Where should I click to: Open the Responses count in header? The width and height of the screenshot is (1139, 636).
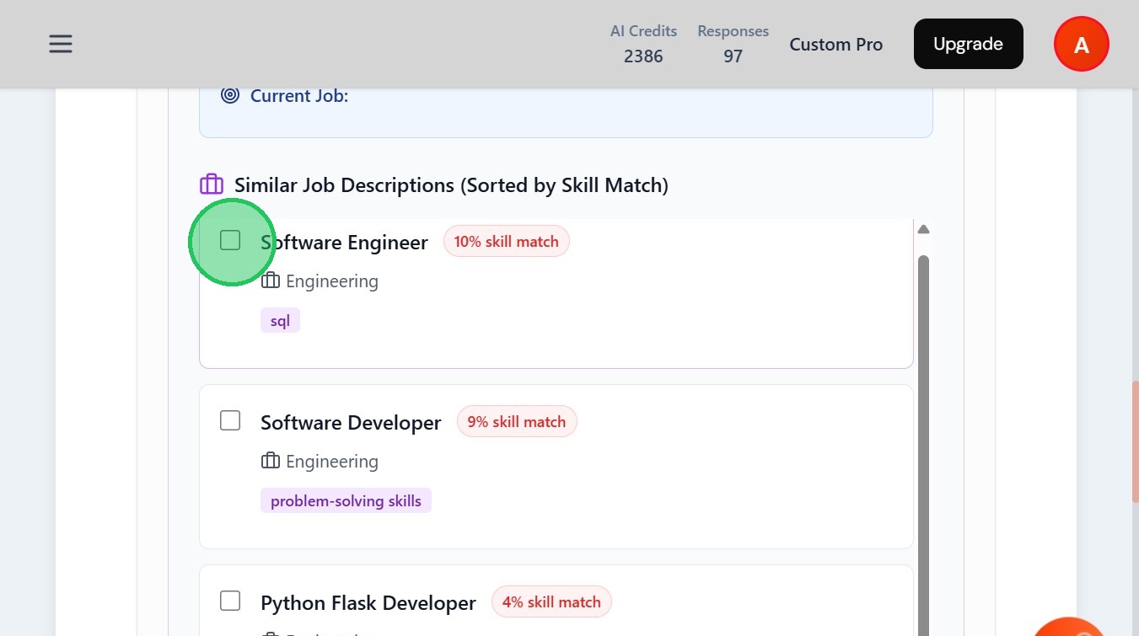tap(733, 44)
